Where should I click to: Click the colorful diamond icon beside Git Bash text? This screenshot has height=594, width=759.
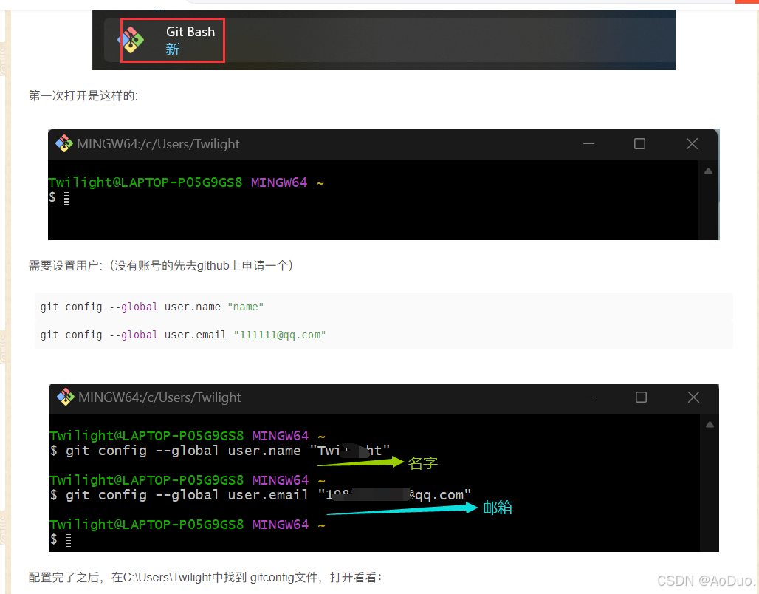131,40
